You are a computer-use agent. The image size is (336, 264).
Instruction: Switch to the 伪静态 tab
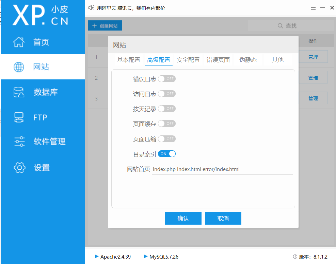coord(248,60)
